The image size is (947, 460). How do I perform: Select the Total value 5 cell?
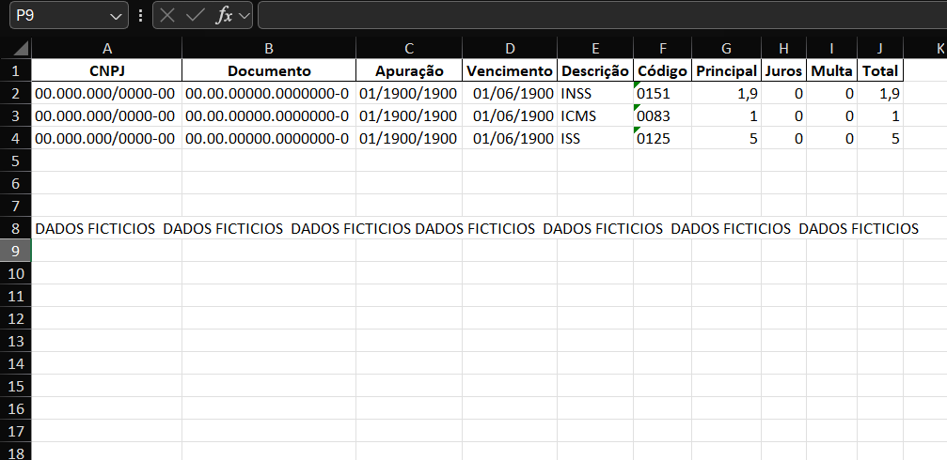tap(879, 138)
